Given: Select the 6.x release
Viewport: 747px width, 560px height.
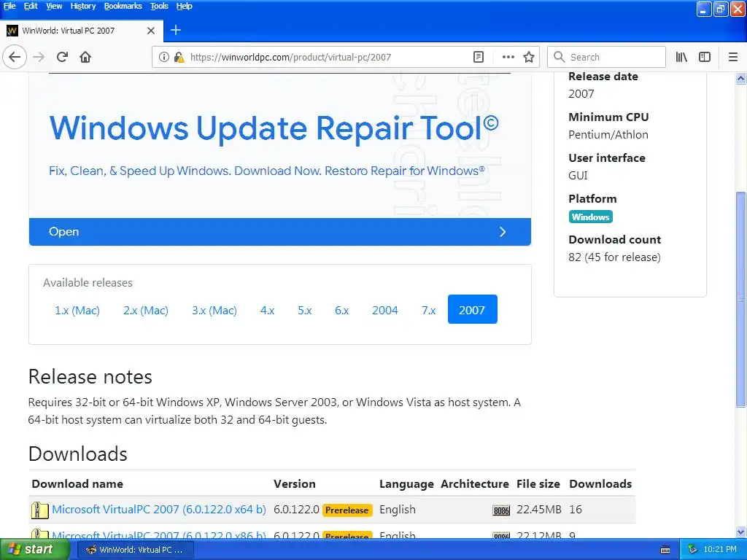Looking at the screenshot, I should click(x=341, y=310).
